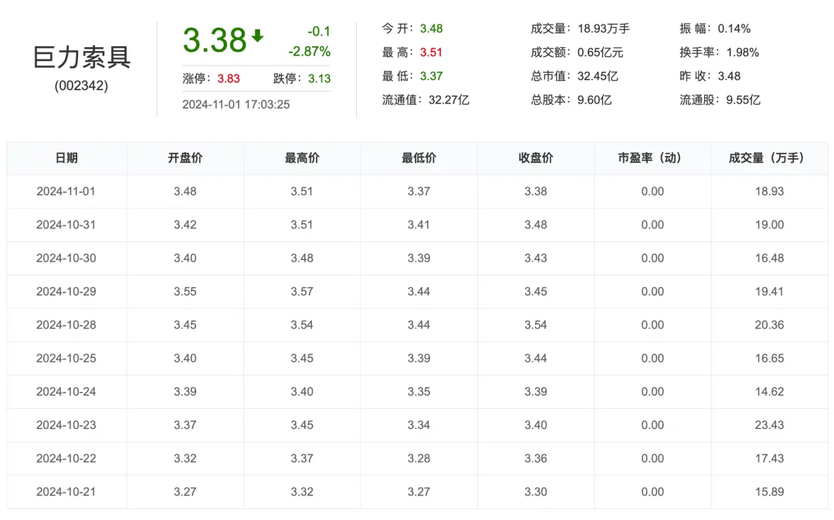Screen dimensions: 834x520
Task: Select the date cell 2024-10-31
Action: 66,225
